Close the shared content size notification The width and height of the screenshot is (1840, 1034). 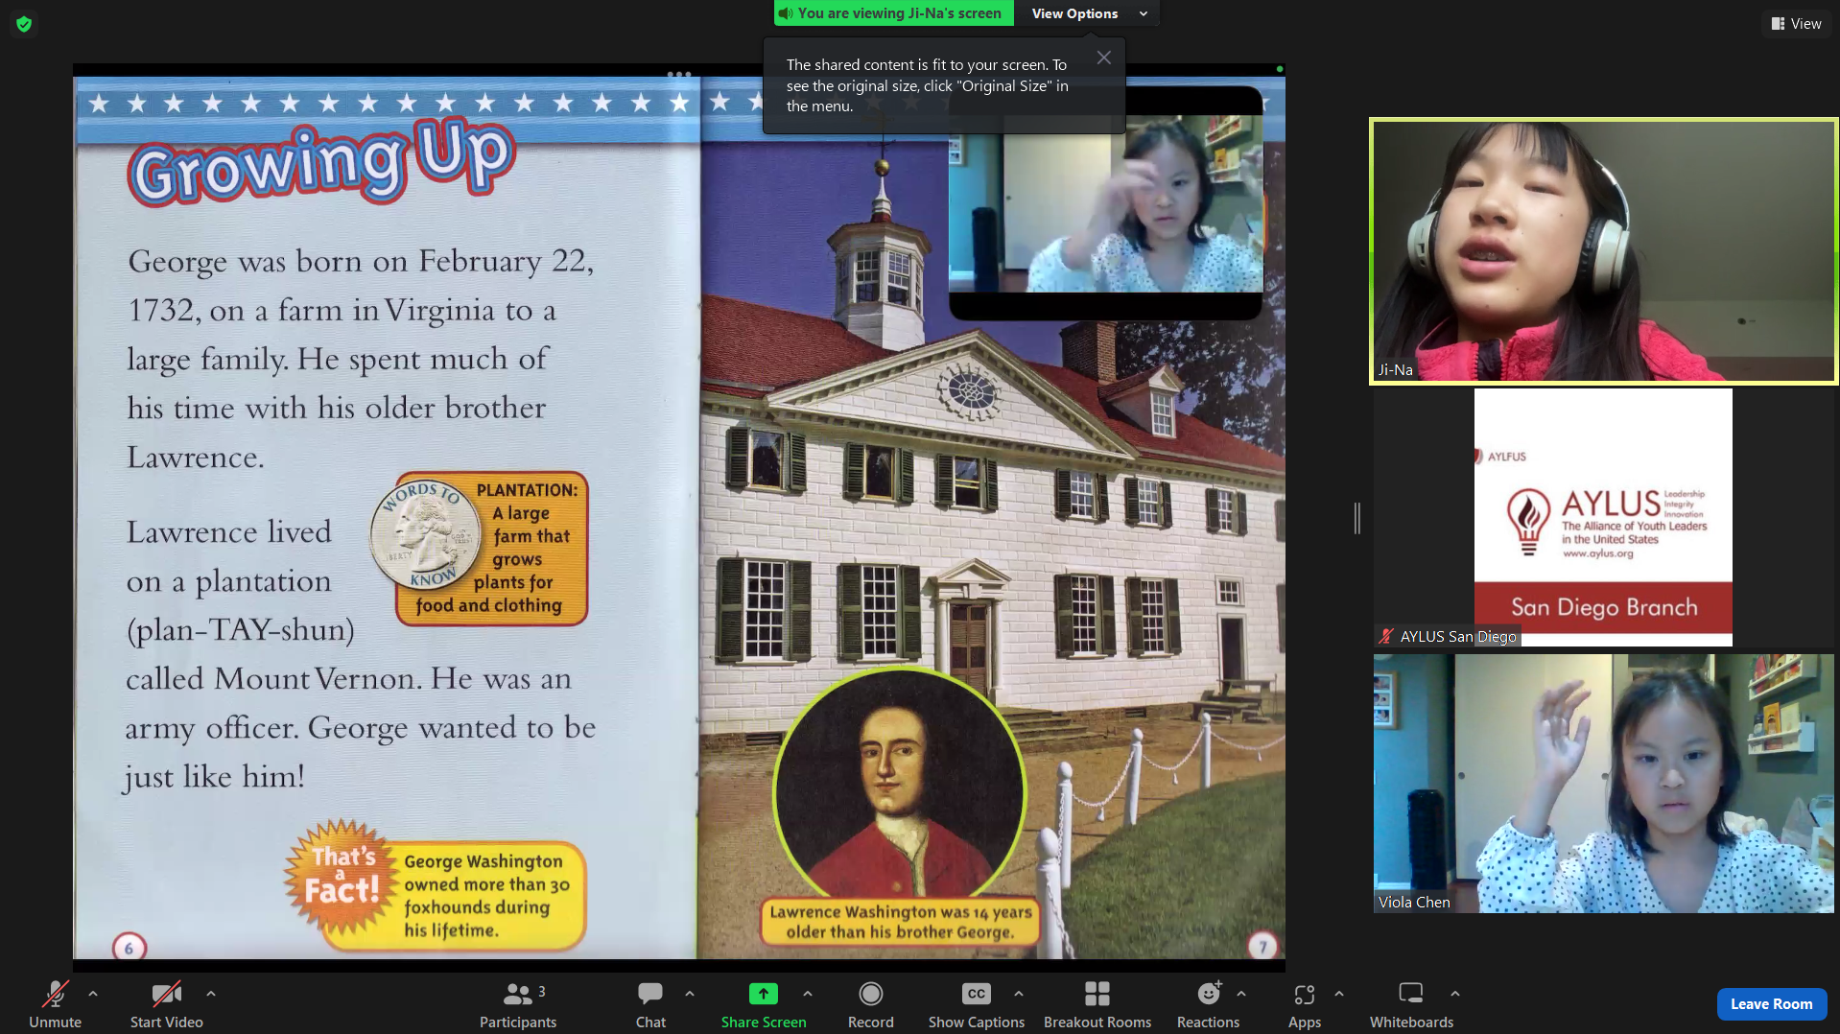[1104, 58]
